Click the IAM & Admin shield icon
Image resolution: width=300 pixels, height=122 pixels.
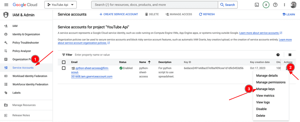tap(6, 15)
